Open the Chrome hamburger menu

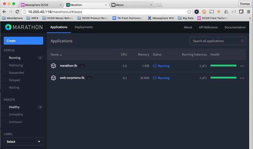pos(249,12)
